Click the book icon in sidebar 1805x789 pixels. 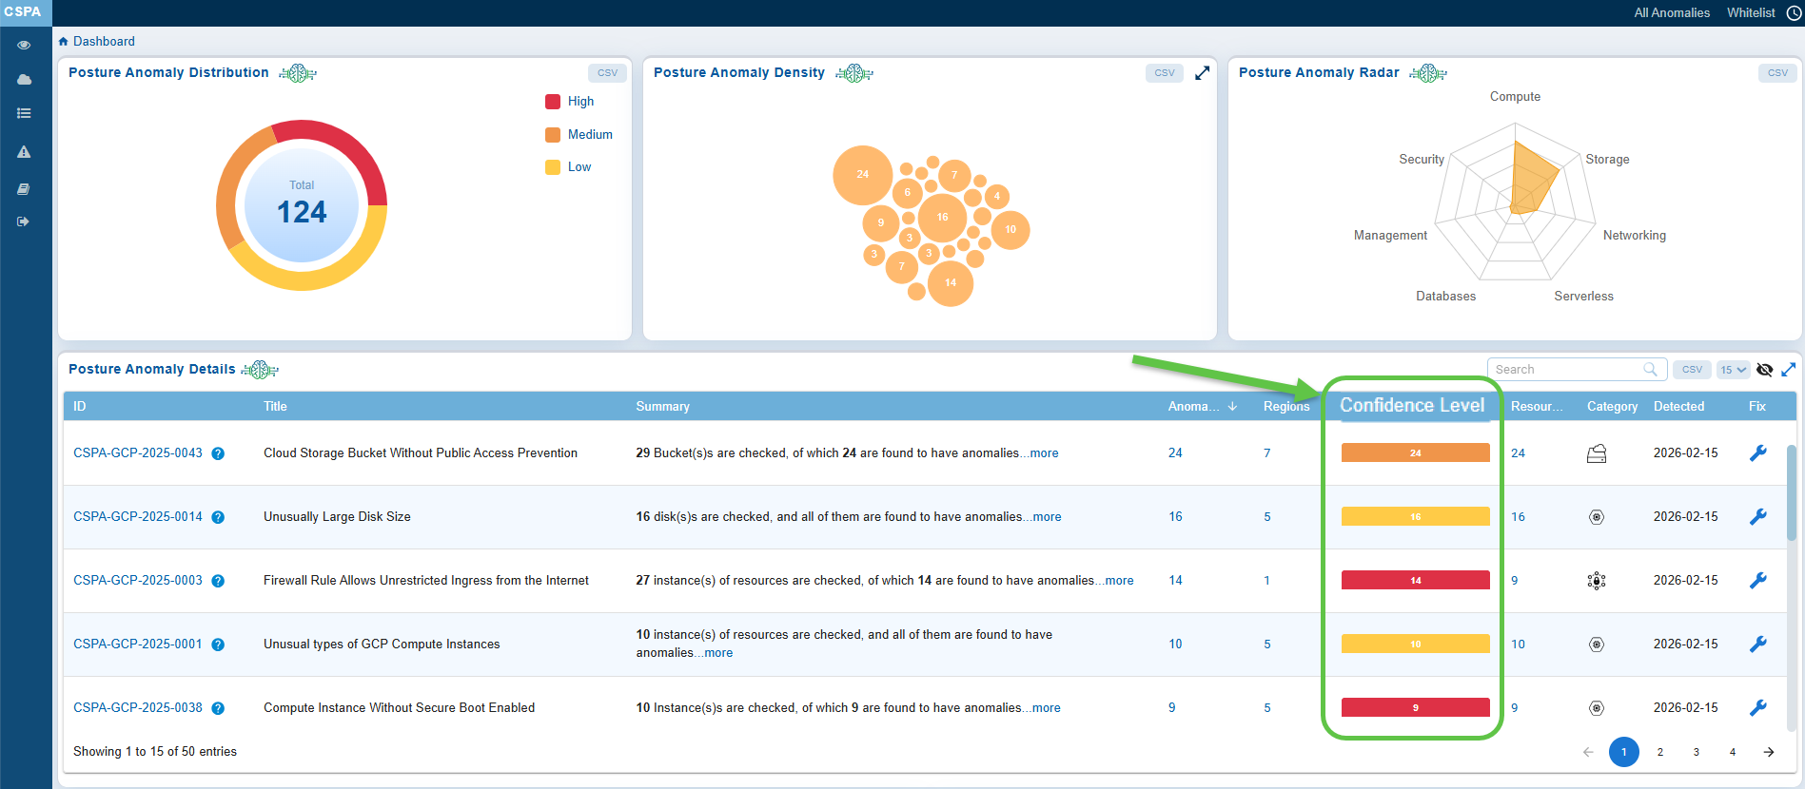point(24,189)
